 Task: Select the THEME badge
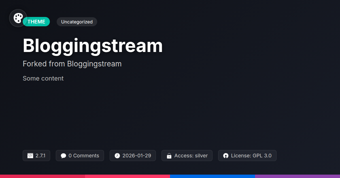(x=36, y=22)
